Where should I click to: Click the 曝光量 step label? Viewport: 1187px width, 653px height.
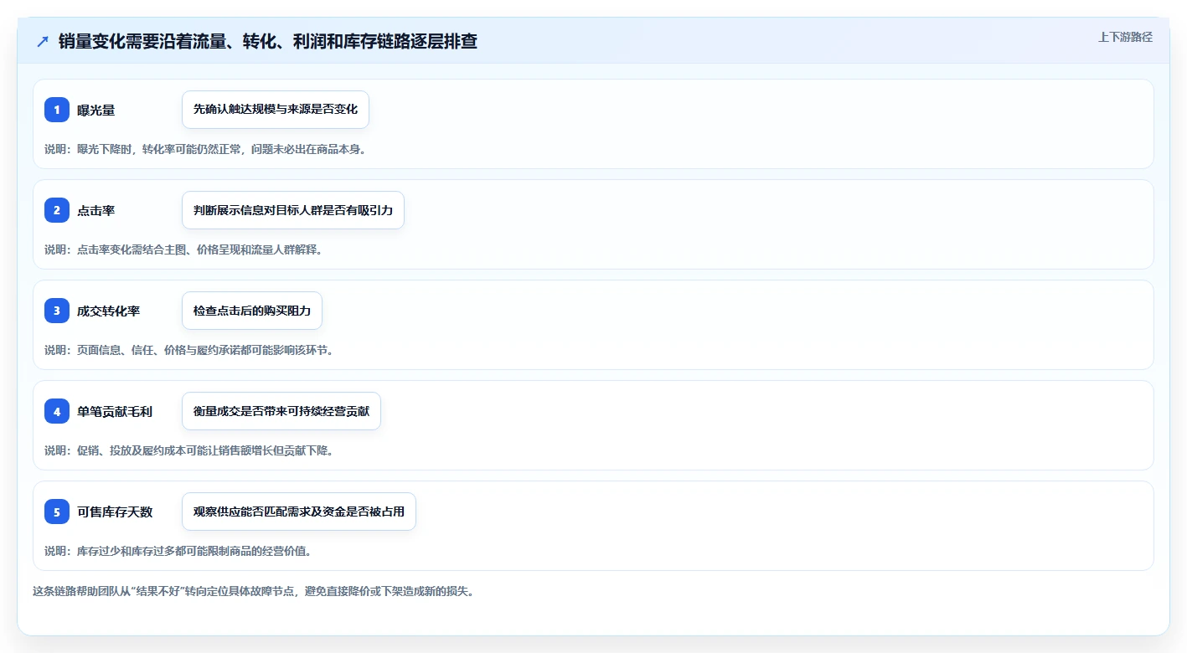[96, 110]
